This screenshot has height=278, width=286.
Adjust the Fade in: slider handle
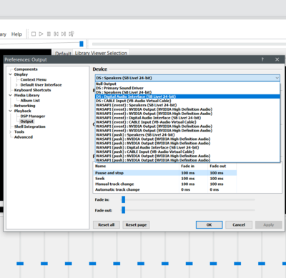click(123, 199)
